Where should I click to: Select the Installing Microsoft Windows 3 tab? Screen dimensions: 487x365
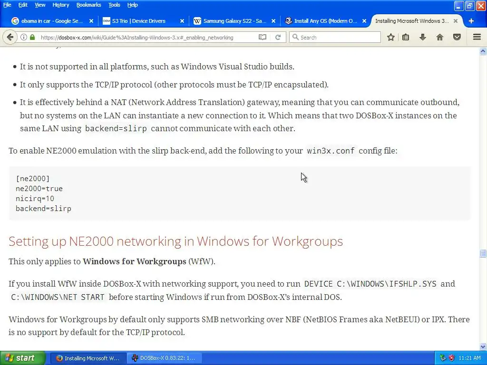(411, 21)
